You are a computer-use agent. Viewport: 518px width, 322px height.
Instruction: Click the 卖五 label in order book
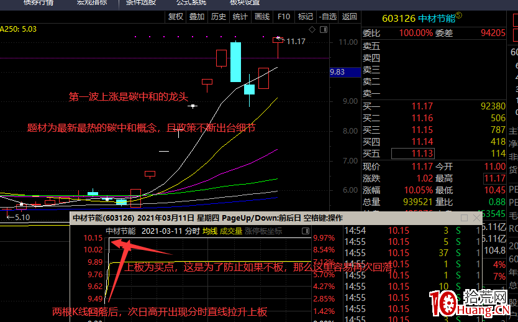371,46
